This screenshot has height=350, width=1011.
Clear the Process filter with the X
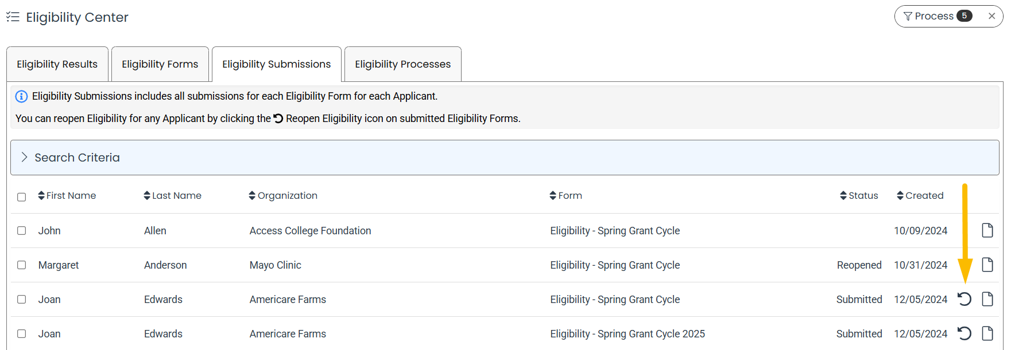pyautogui.click(x=991, y=16)
